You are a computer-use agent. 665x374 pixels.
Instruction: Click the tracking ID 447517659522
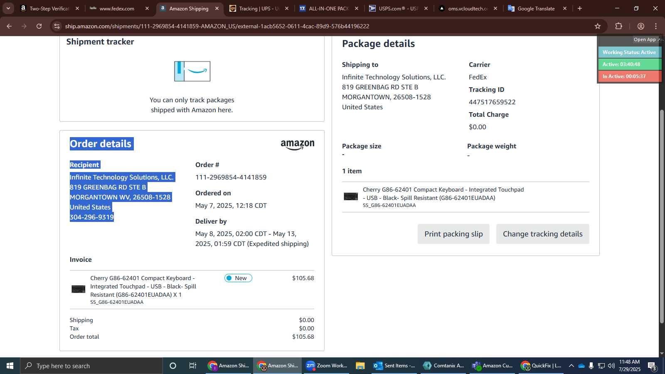[x=492, y=102]
